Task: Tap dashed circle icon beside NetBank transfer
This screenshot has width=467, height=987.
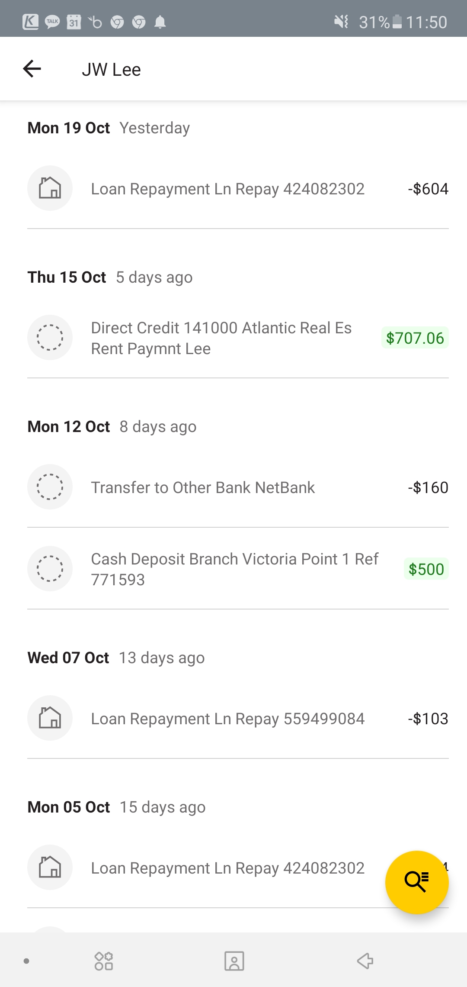Action: 50,487
